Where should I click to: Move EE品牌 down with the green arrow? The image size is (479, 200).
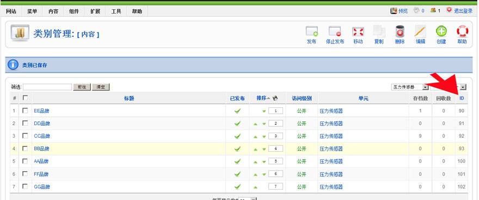pyautogui.click(x=264, y=112)
